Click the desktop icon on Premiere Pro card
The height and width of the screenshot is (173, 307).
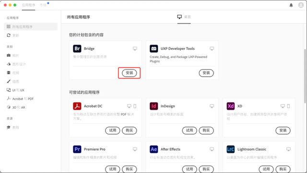pos(135,149)
